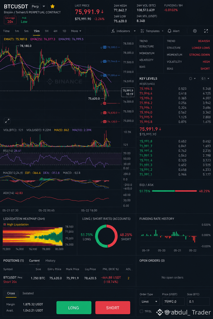Click the EMA(99) 76,999.5 indicator label

[71, 39]
